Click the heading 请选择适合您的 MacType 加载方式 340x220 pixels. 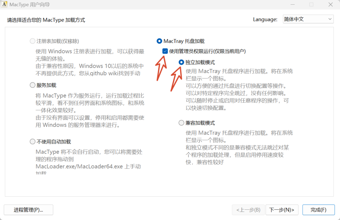(46, 20)
